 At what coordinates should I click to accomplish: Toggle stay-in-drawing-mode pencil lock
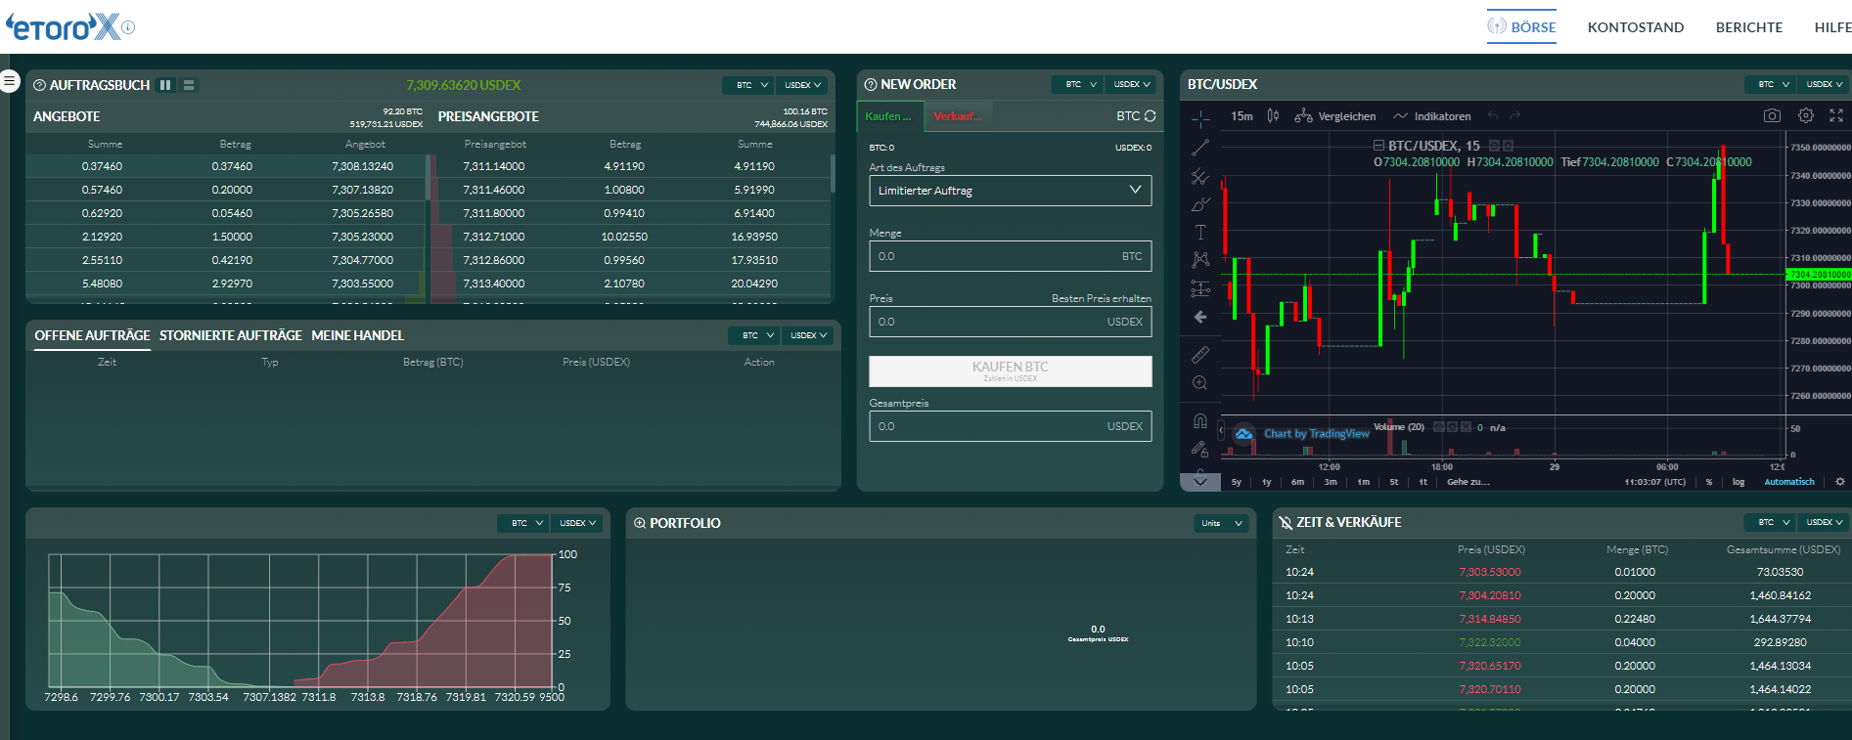pos(1200,449)
